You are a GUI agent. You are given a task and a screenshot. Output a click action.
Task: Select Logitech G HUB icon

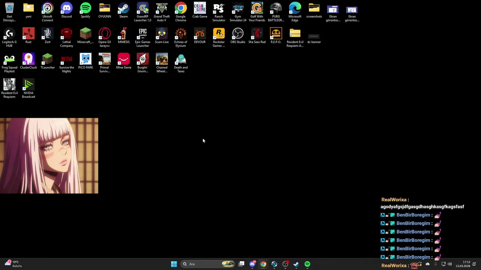9,37
